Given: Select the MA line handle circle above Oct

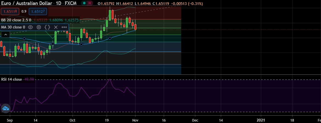Looking at the screenshot, I should (81, 44).
